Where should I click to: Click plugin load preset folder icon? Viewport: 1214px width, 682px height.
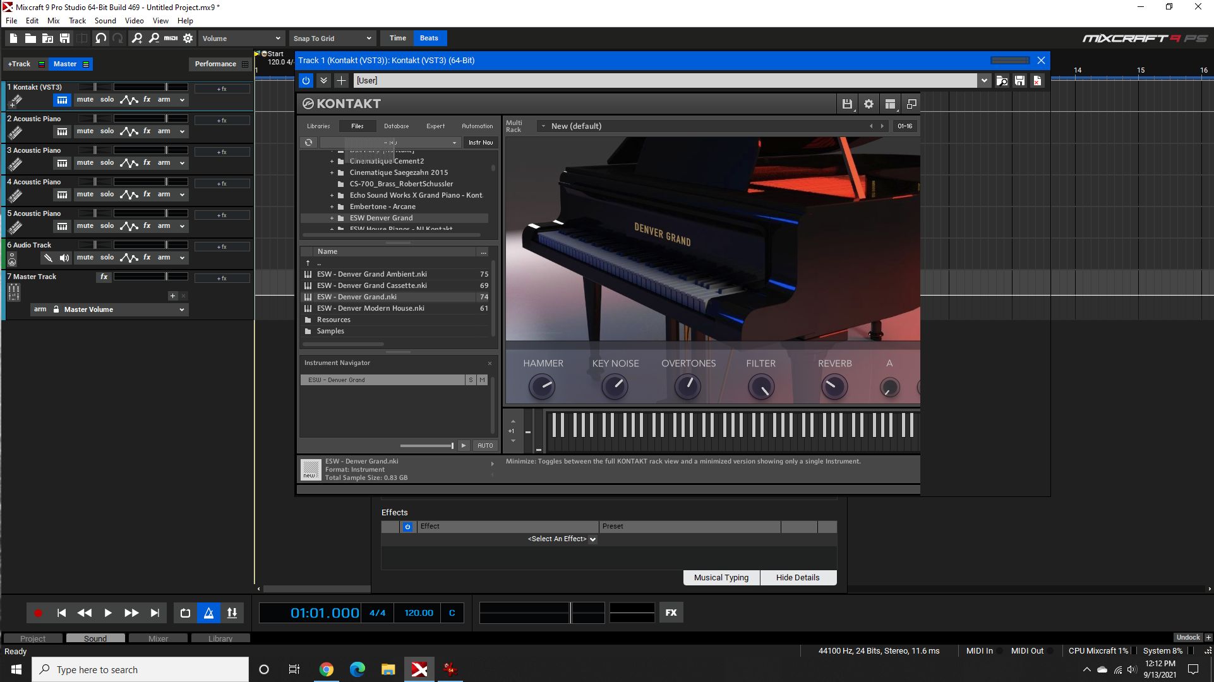coord(1002,81)
